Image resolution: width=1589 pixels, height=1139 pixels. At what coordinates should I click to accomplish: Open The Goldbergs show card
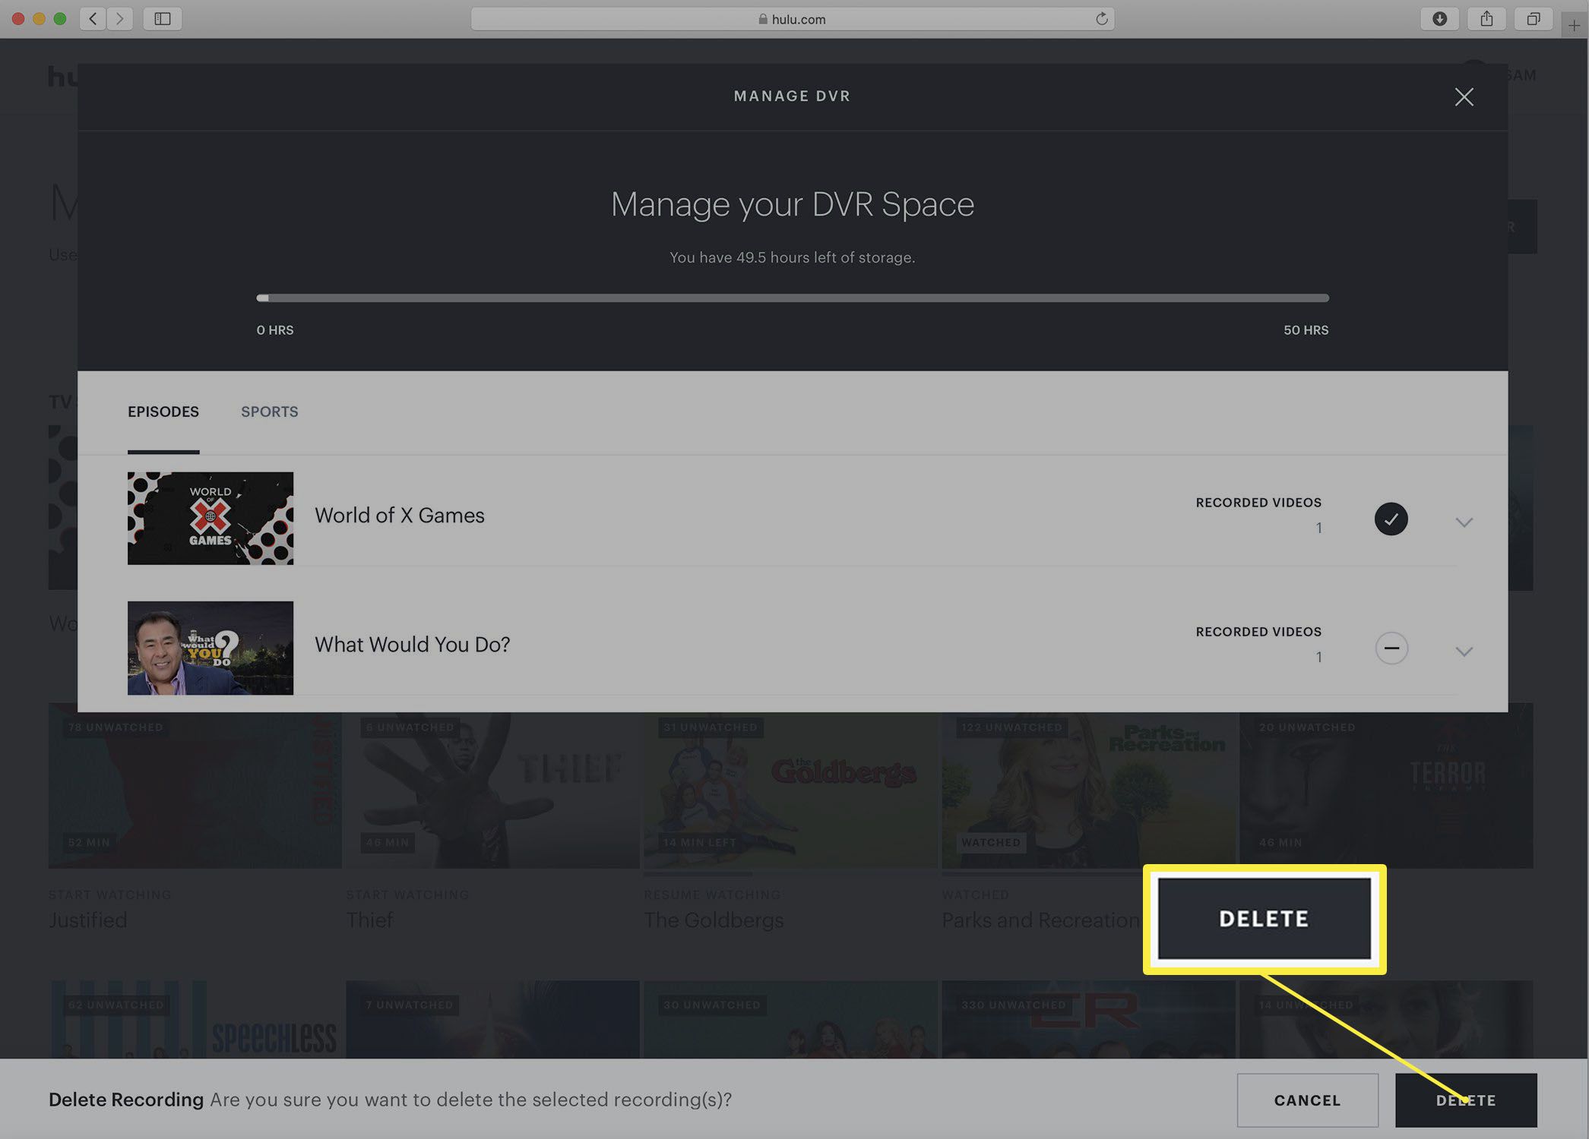click(x=790, y=790)
